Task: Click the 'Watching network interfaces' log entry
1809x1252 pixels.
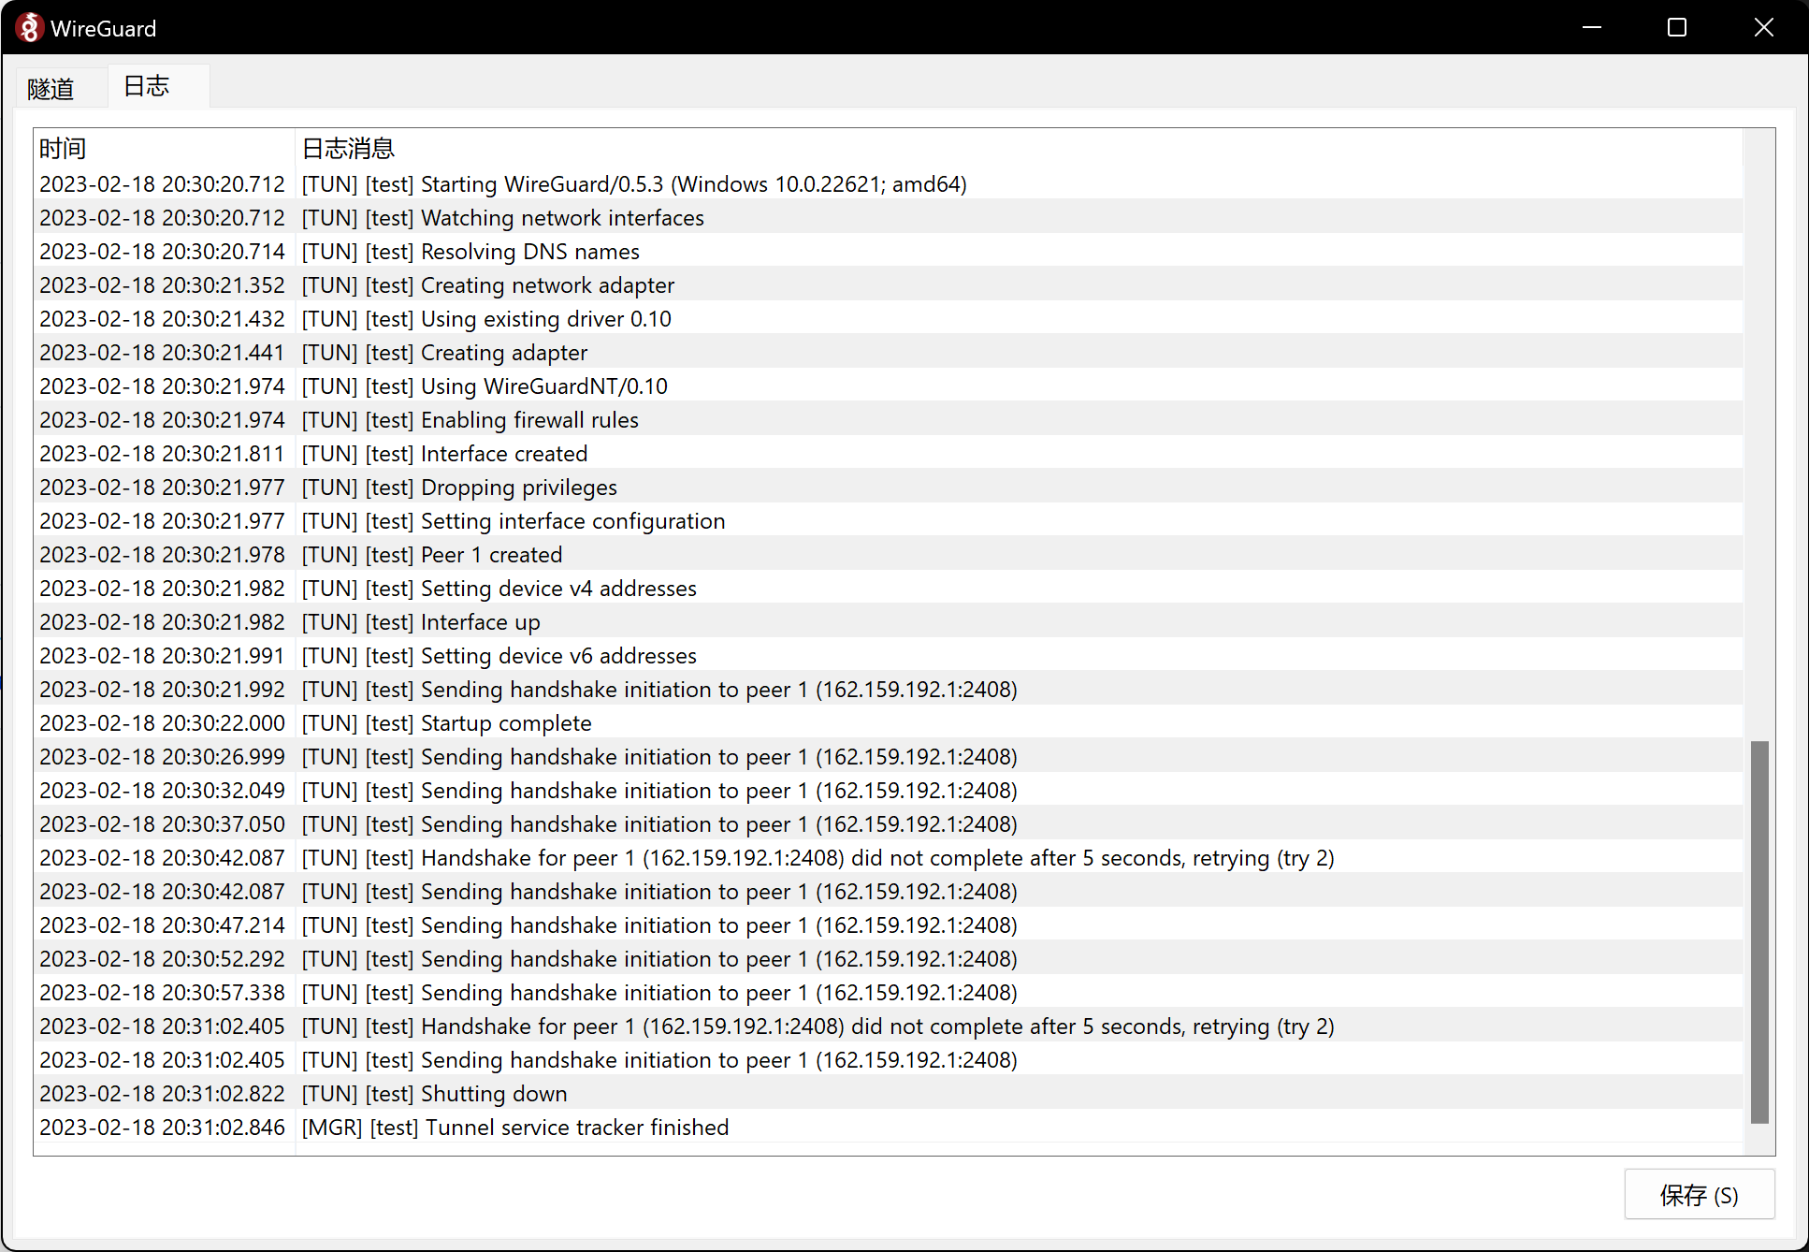Action: point(502,217)
